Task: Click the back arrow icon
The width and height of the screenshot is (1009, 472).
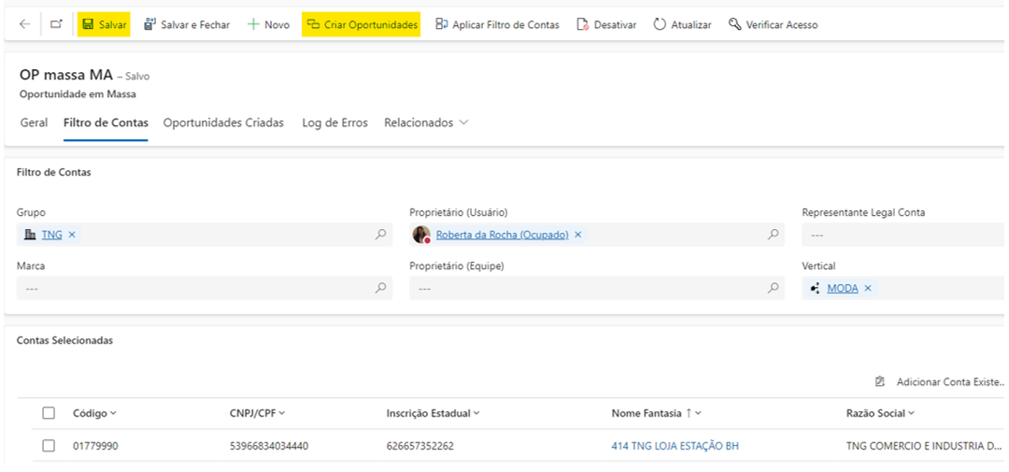Action: pos(24,24)
